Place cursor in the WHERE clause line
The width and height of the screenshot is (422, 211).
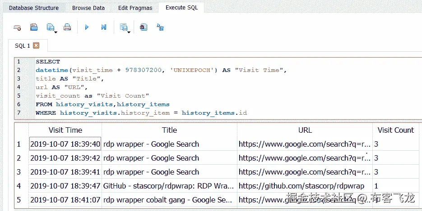(x=141, y=113)
